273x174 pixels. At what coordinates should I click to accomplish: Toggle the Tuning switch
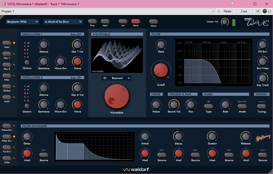click(262, 106)
